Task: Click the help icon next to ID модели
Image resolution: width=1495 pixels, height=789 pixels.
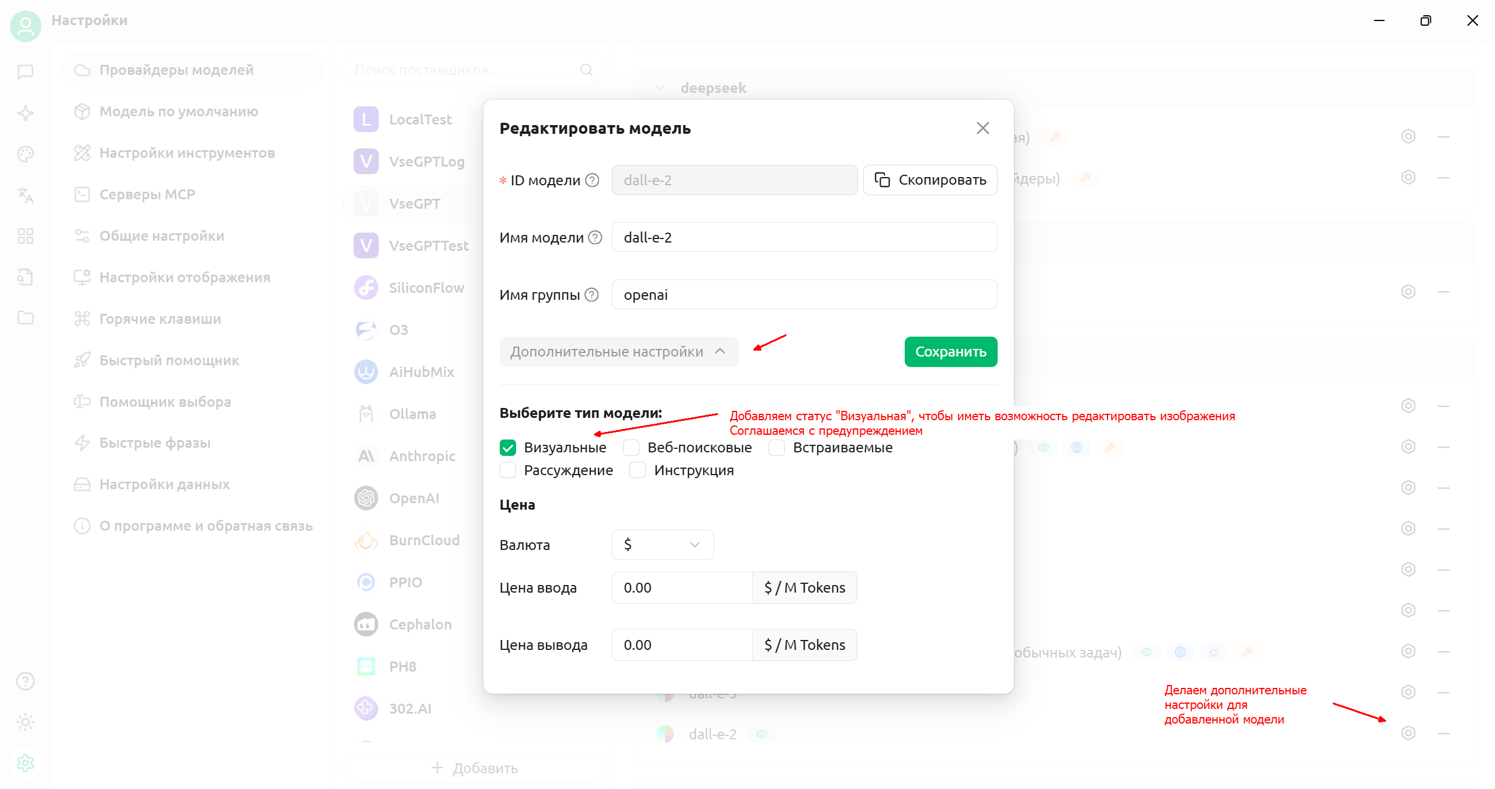Action: (x=593, y=181)
